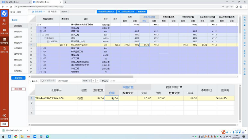This screenshot has height=139, width=248.
Task: Collapse tree node LJ0601
Action: coord(45,38)
